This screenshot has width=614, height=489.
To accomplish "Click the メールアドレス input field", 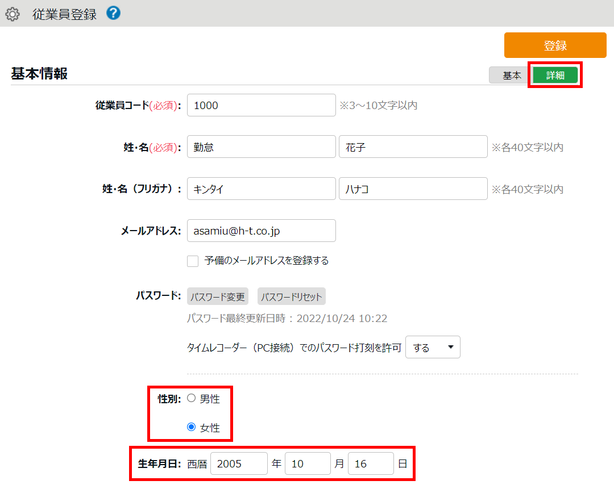I will 261,231.
